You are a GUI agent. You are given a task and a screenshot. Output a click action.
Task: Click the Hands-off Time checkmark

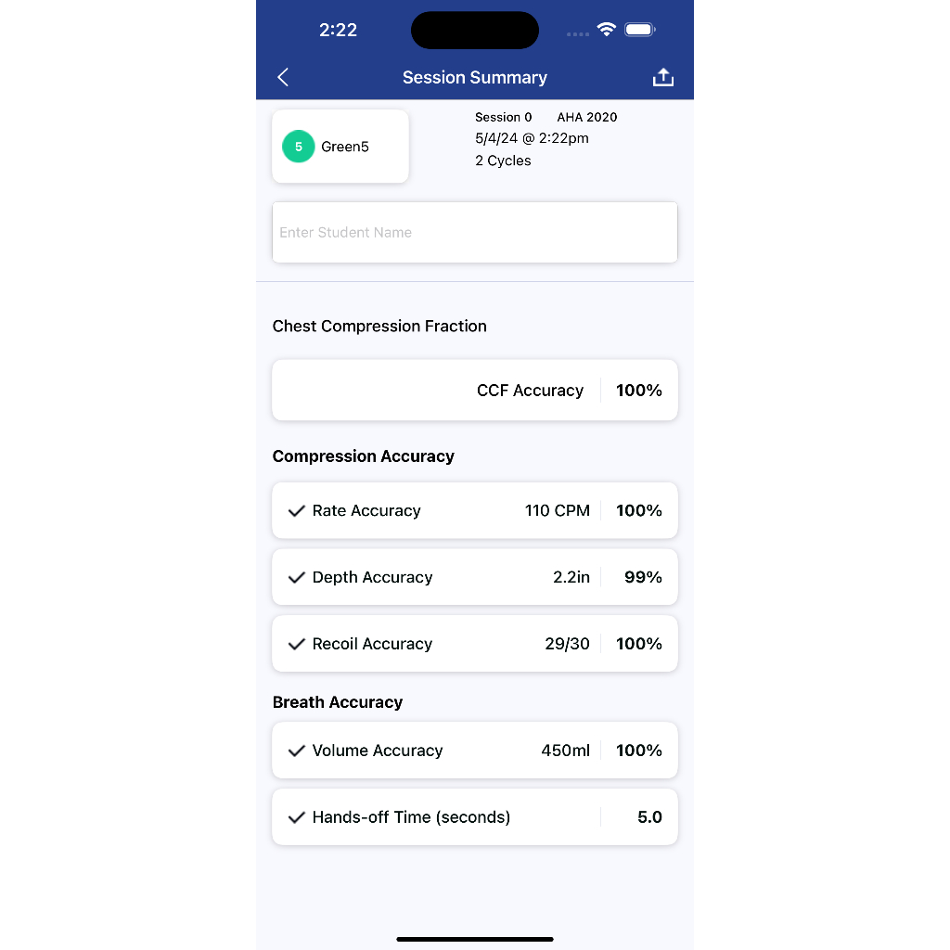point(297,818)
